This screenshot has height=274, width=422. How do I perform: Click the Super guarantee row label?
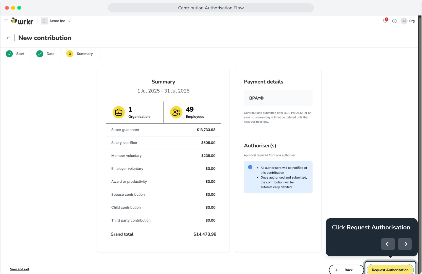pos(125,130)
